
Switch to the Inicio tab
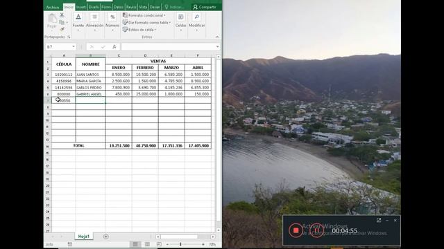pyautogui.click(x=69, y=7)
